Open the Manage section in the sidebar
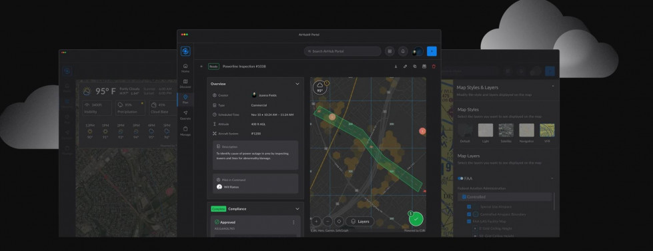The height and width of the screenshot is (251, 653). click(x=185, y=131)
